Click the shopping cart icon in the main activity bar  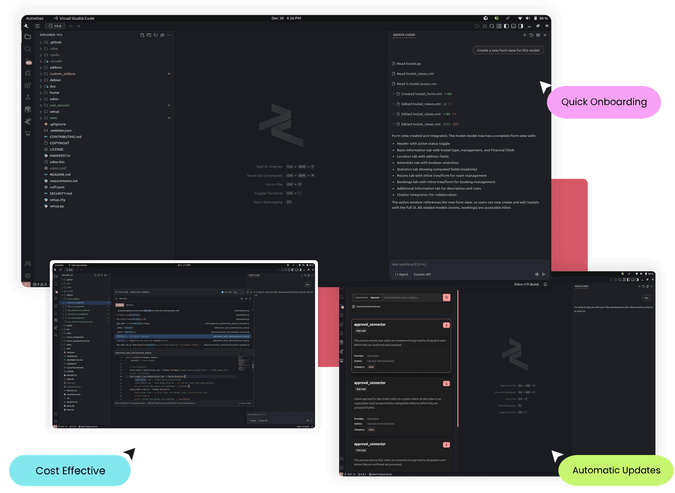click(28, 133)
